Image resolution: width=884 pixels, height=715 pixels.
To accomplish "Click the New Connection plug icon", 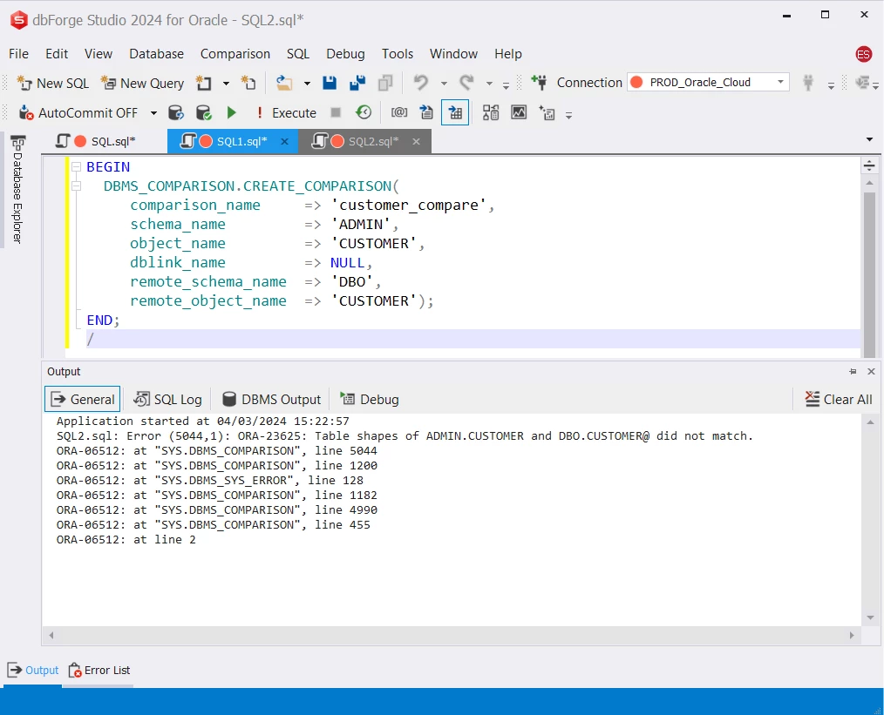I will [x=539, y=84].
